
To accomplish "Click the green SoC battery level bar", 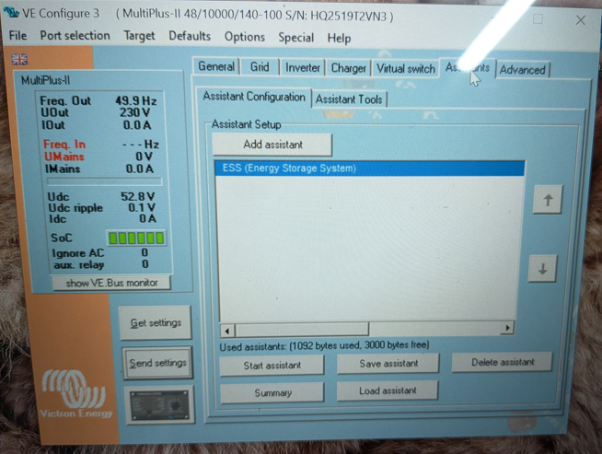I will point(136,239).
